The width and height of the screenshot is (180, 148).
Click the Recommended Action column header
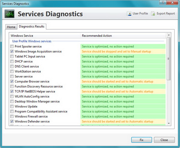(123, 36)
